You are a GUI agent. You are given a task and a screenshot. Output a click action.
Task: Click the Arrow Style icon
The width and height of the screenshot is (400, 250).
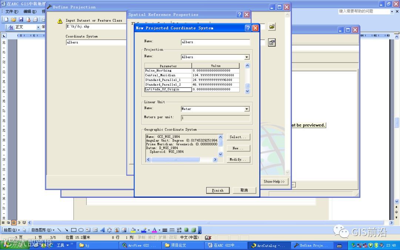[x=179, y=230]
